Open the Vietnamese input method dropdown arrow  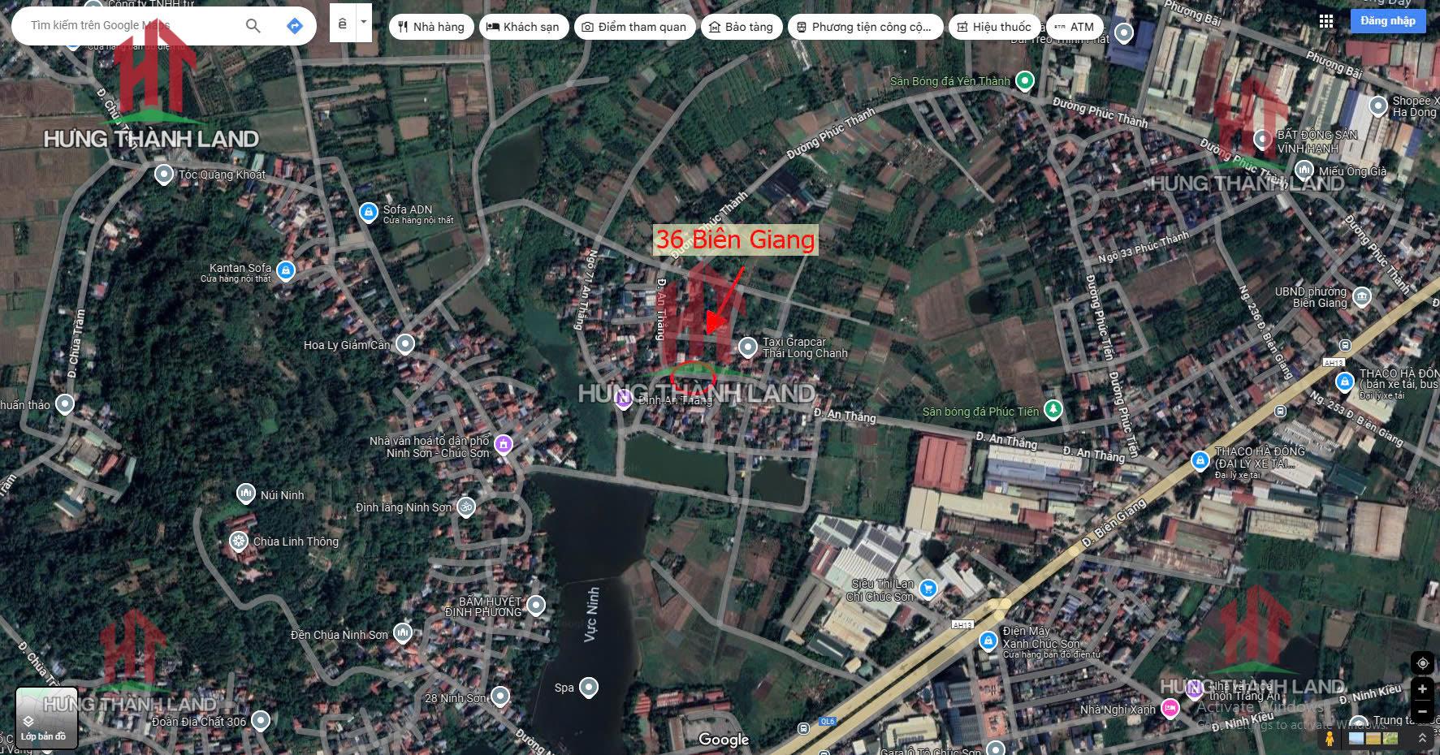click(x=364, y=23)
